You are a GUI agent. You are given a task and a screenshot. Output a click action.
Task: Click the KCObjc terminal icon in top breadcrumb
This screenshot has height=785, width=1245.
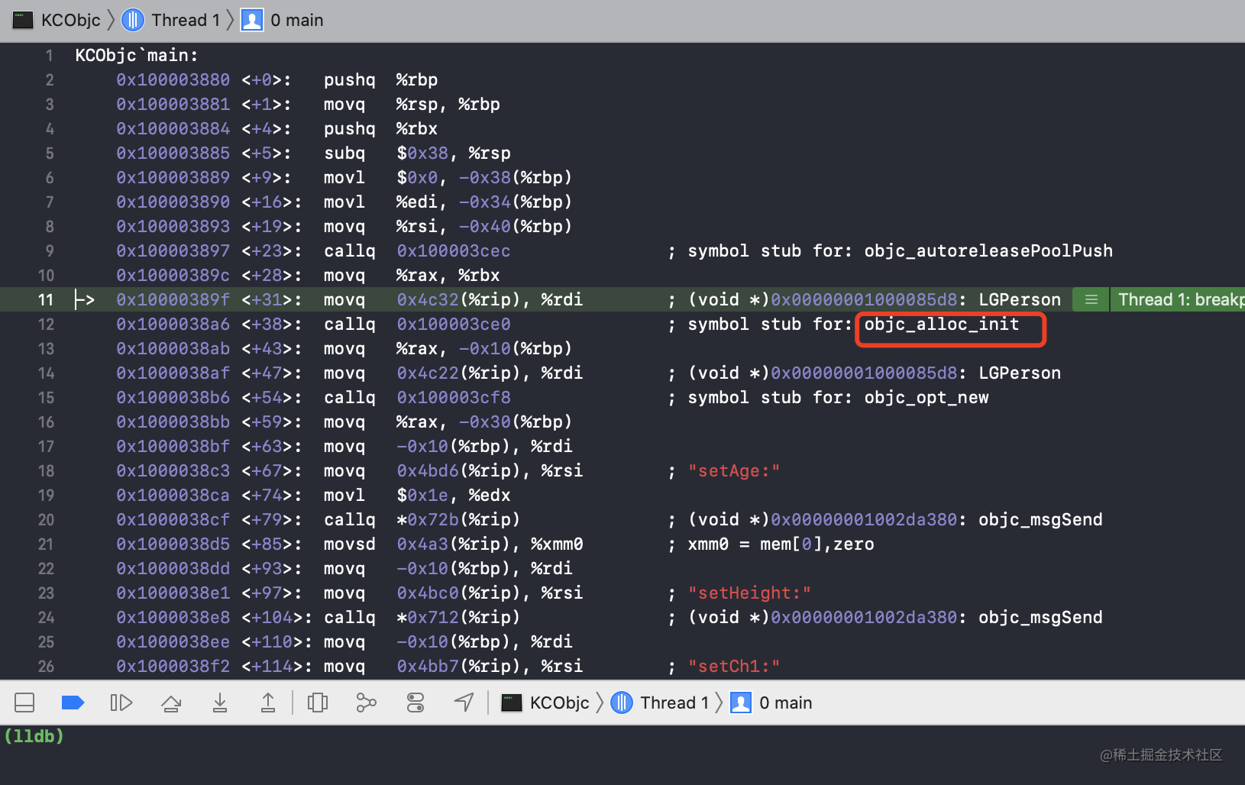click(23, 20)
